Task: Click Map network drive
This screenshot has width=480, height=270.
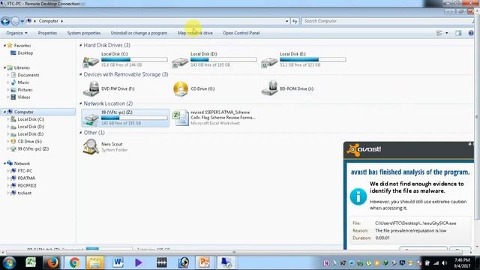Action: (x=195, y=33)
